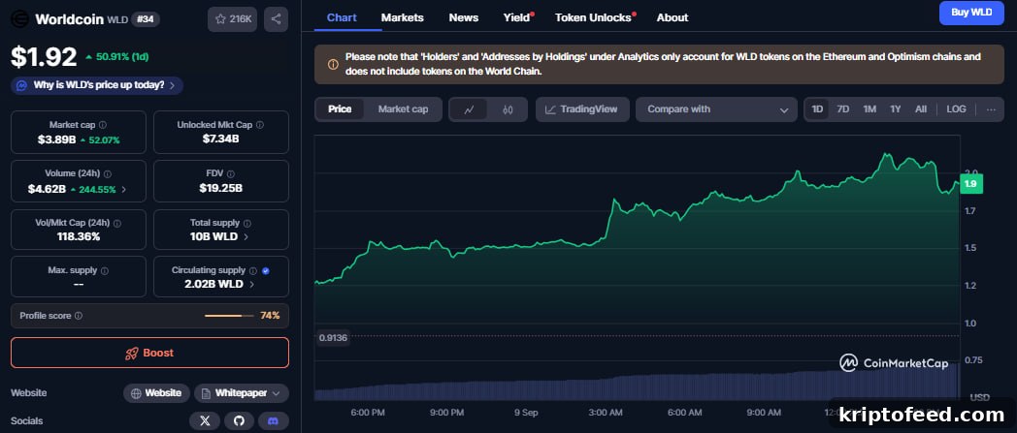Screen dimensions: 1017x433
Task: Click the $1.92 price value
Action: pos(44,57)
